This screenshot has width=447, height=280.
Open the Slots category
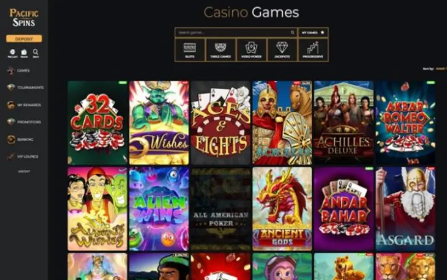[190, 50]
